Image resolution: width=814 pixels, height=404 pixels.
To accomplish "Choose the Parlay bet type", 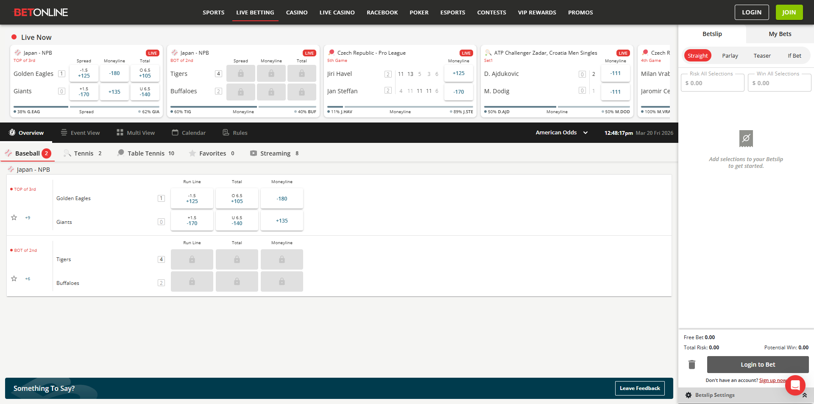I will [x=730, y=56].
